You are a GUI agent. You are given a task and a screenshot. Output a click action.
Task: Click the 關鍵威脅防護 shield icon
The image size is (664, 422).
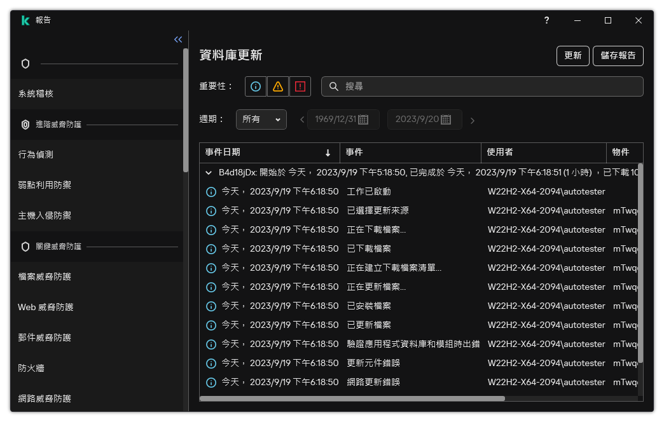26,246
